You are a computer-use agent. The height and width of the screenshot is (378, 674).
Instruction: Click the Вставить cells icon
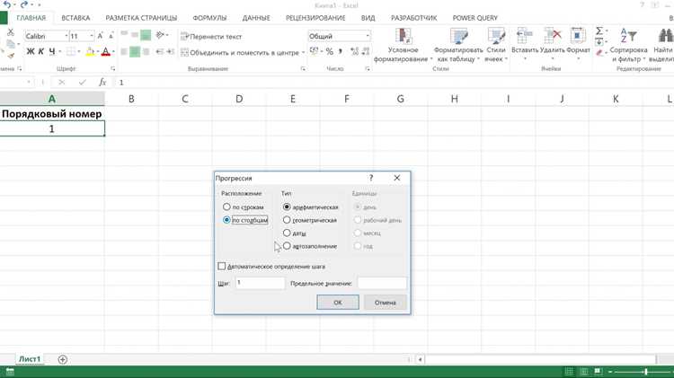click(525, 36)
